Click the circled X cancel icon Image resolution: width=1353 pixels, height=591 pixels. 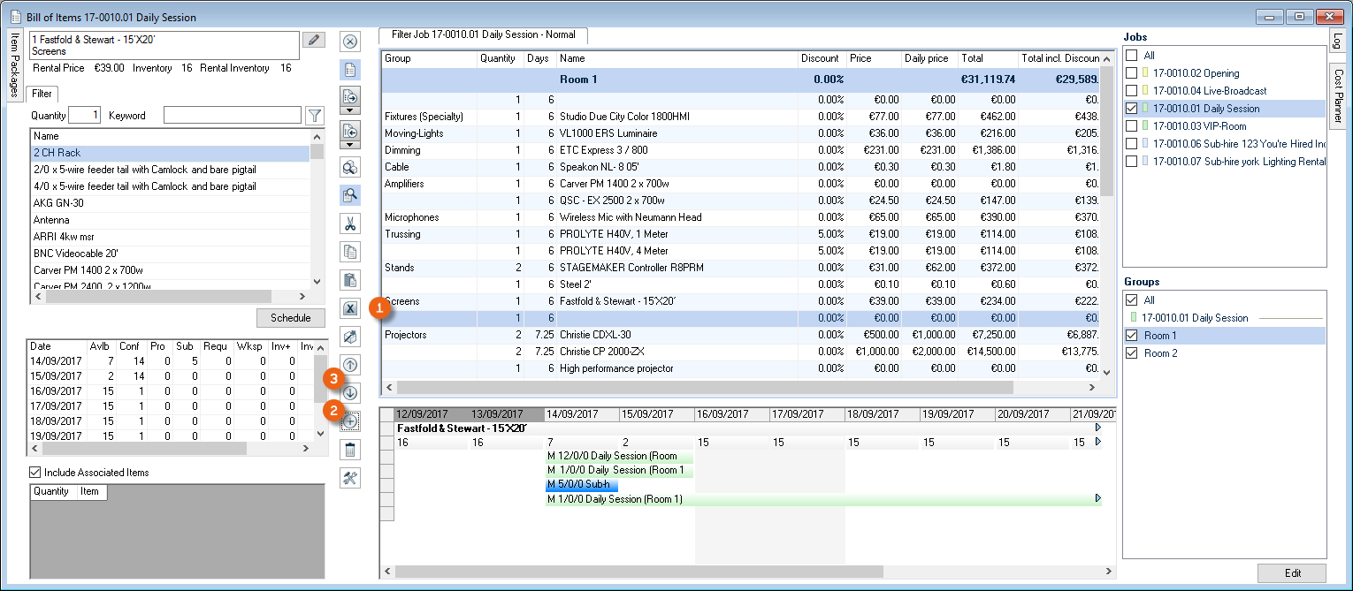[x=349, y=42]
